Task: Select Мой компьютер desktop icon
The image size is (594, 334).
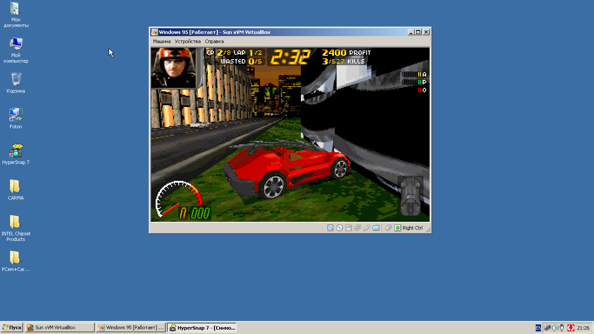Action: [16, 50]
